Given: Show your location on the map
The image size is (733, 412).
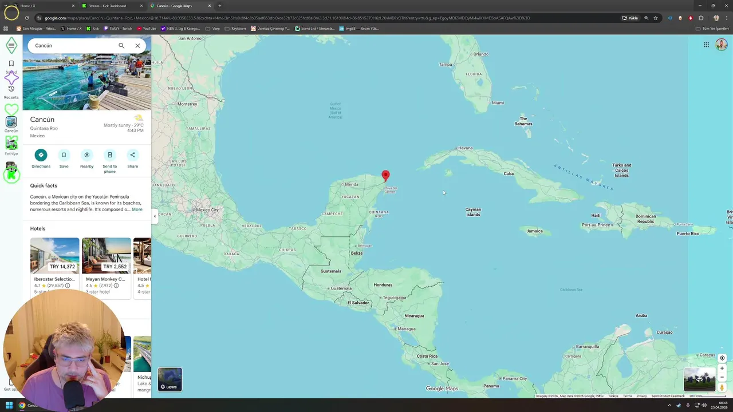Looking at the screenshot, I should click(x=722, y=358).
